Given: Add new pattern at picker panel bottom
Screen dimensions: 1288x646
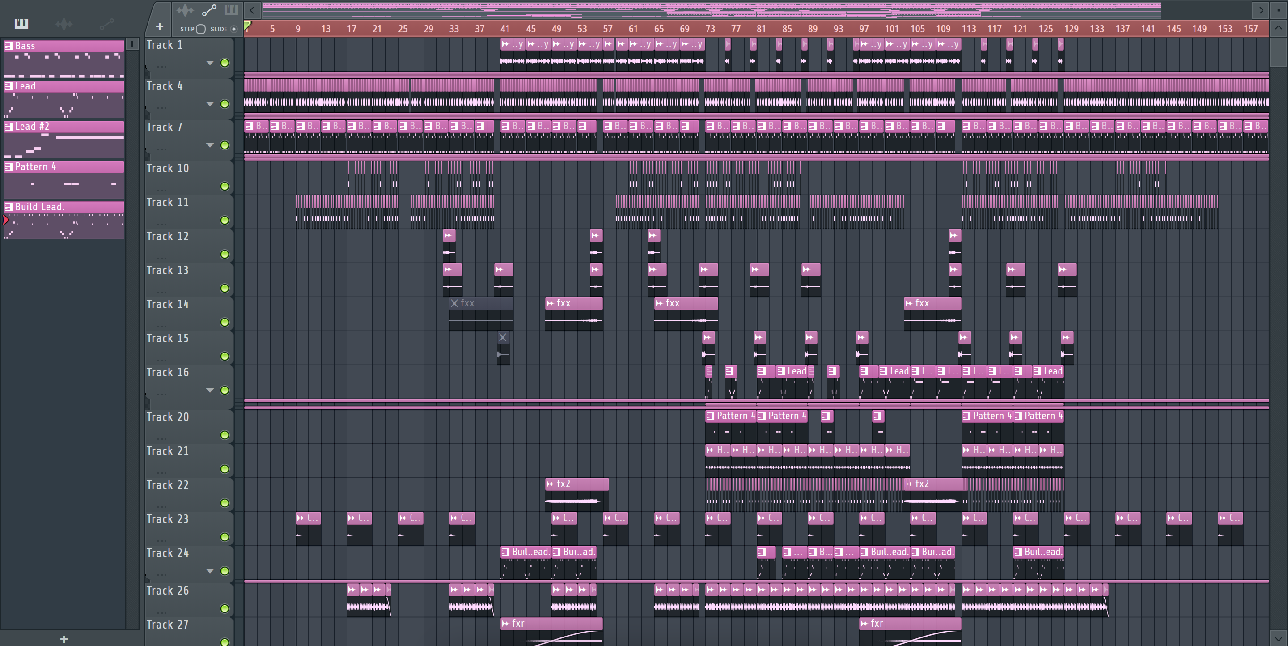Looking at the screenshot, I should click(64, 639).
